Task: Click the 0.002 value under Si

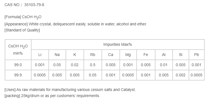Action: click(181, 75)
